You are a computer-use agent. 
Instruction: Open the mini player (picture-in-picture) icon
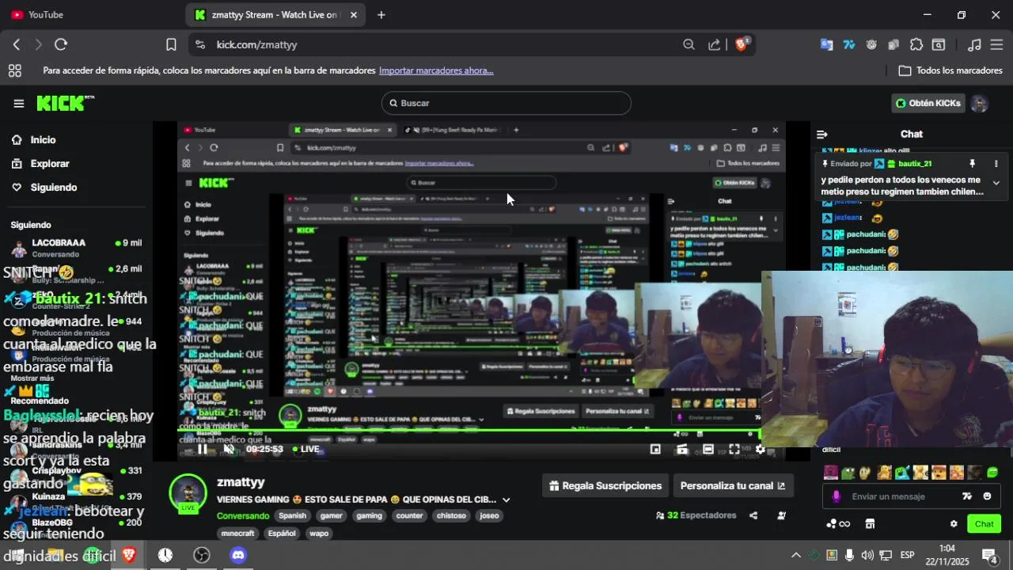point(655,449)
